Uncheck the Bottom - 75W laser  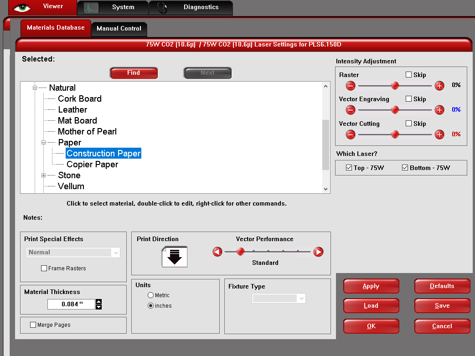405,168
